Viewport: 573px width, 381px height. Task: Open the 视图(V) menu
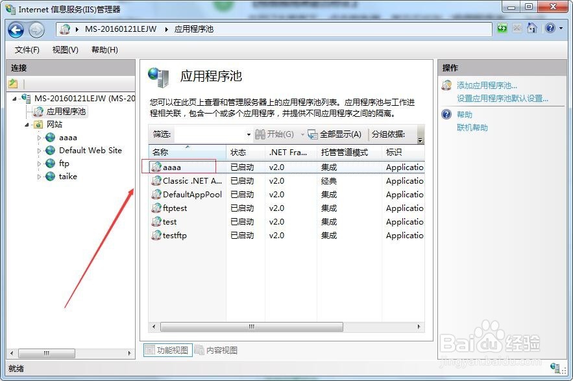tap(64, 49)
